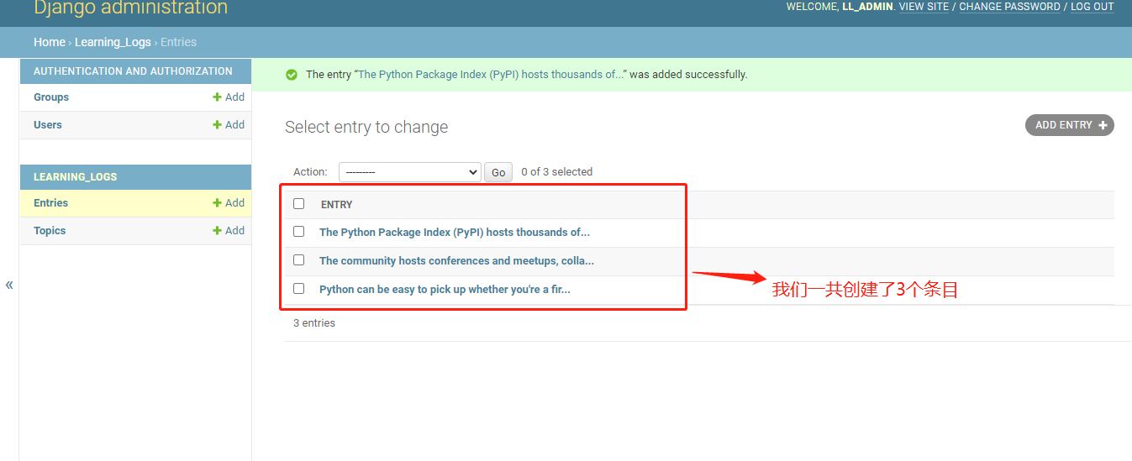This screenshot has width=1132, height=461.
Task: Open entry 'Python can be easy to pick up whether you're a fir...'
Action: (x=445, y=290)
